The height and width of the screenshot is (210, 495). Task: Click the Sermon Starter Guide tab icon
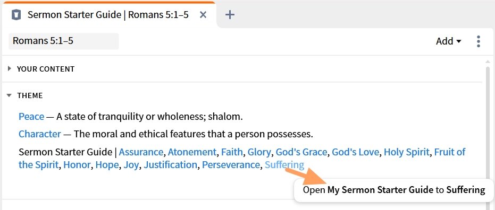[x=16, y=15]
